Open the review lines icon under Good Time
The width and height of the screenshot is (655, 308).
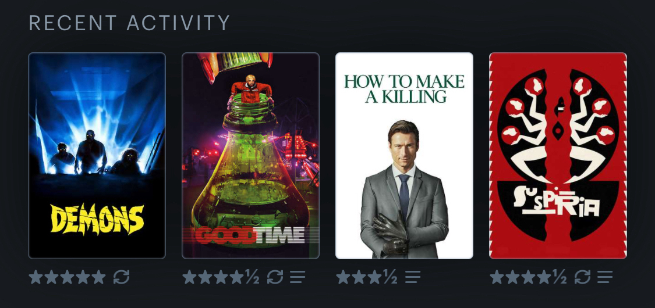[x=298, y=277]
